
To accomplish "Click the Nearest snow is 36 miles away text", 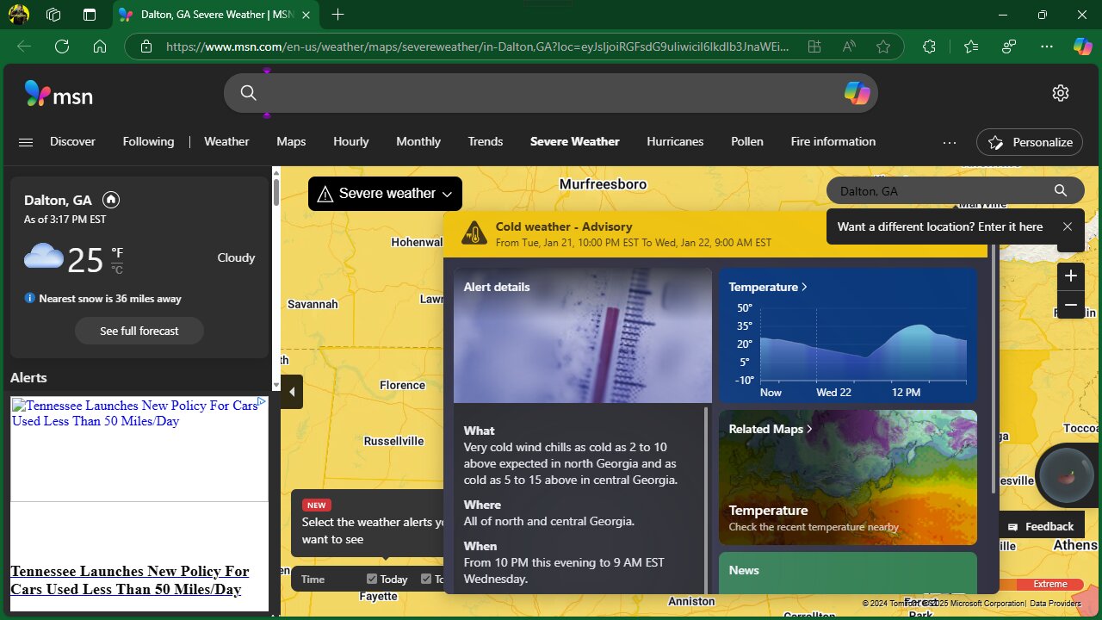I will tap(110, 299).
